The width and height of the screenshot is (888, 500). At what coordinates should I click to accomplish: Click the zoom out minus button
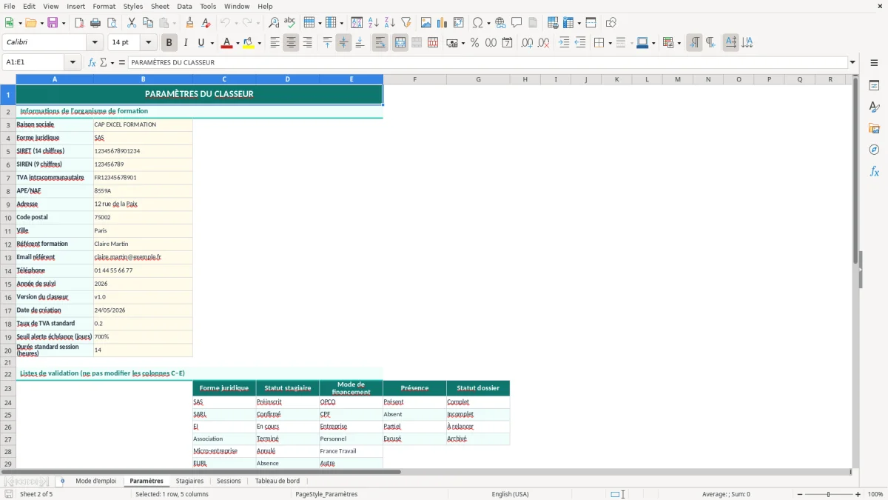[x=798, y=494]
